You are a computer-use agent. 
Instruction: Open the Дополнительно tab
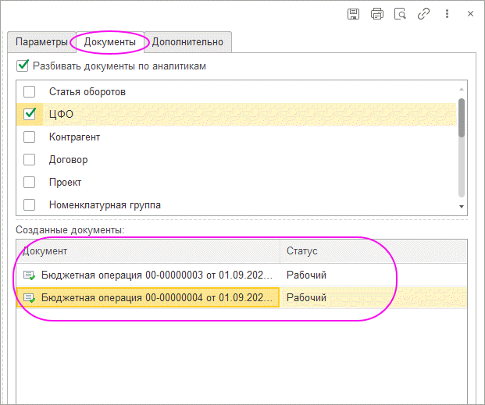pos(187,42)
